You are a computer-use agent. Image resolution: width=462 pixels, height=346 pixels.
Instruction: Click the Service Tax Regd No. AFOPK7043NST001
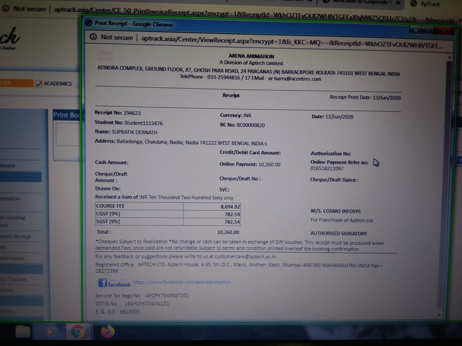pyautogui.click(x=167, y=295)
